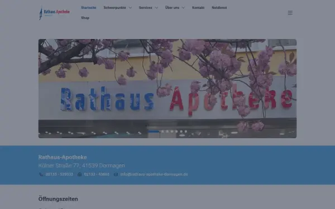
Task: Email info@rathaus-apotheke-dormagen.de
Action: [x=154, y=174]
